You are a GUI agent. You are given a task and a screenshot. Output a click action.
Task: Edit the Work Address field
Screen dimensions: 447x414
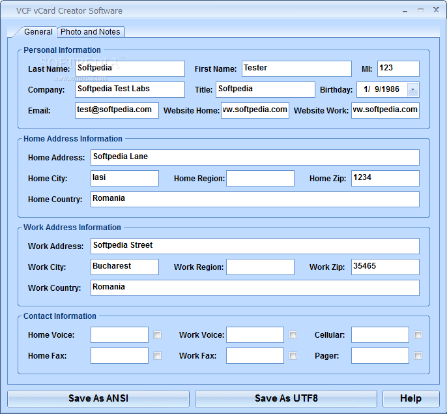(255, 246)
